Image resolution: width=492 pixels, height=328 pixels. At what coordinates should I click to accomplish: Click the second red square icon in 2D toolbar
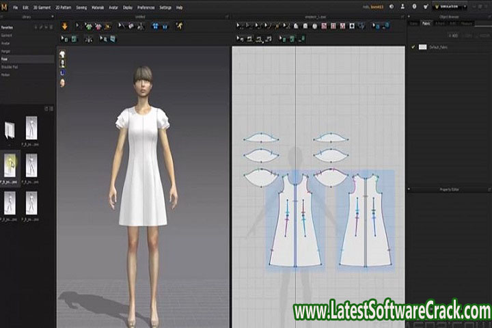click(333, 27)
